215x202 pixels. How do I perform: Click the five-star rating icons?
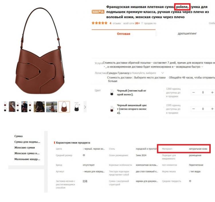click(99, 23)
